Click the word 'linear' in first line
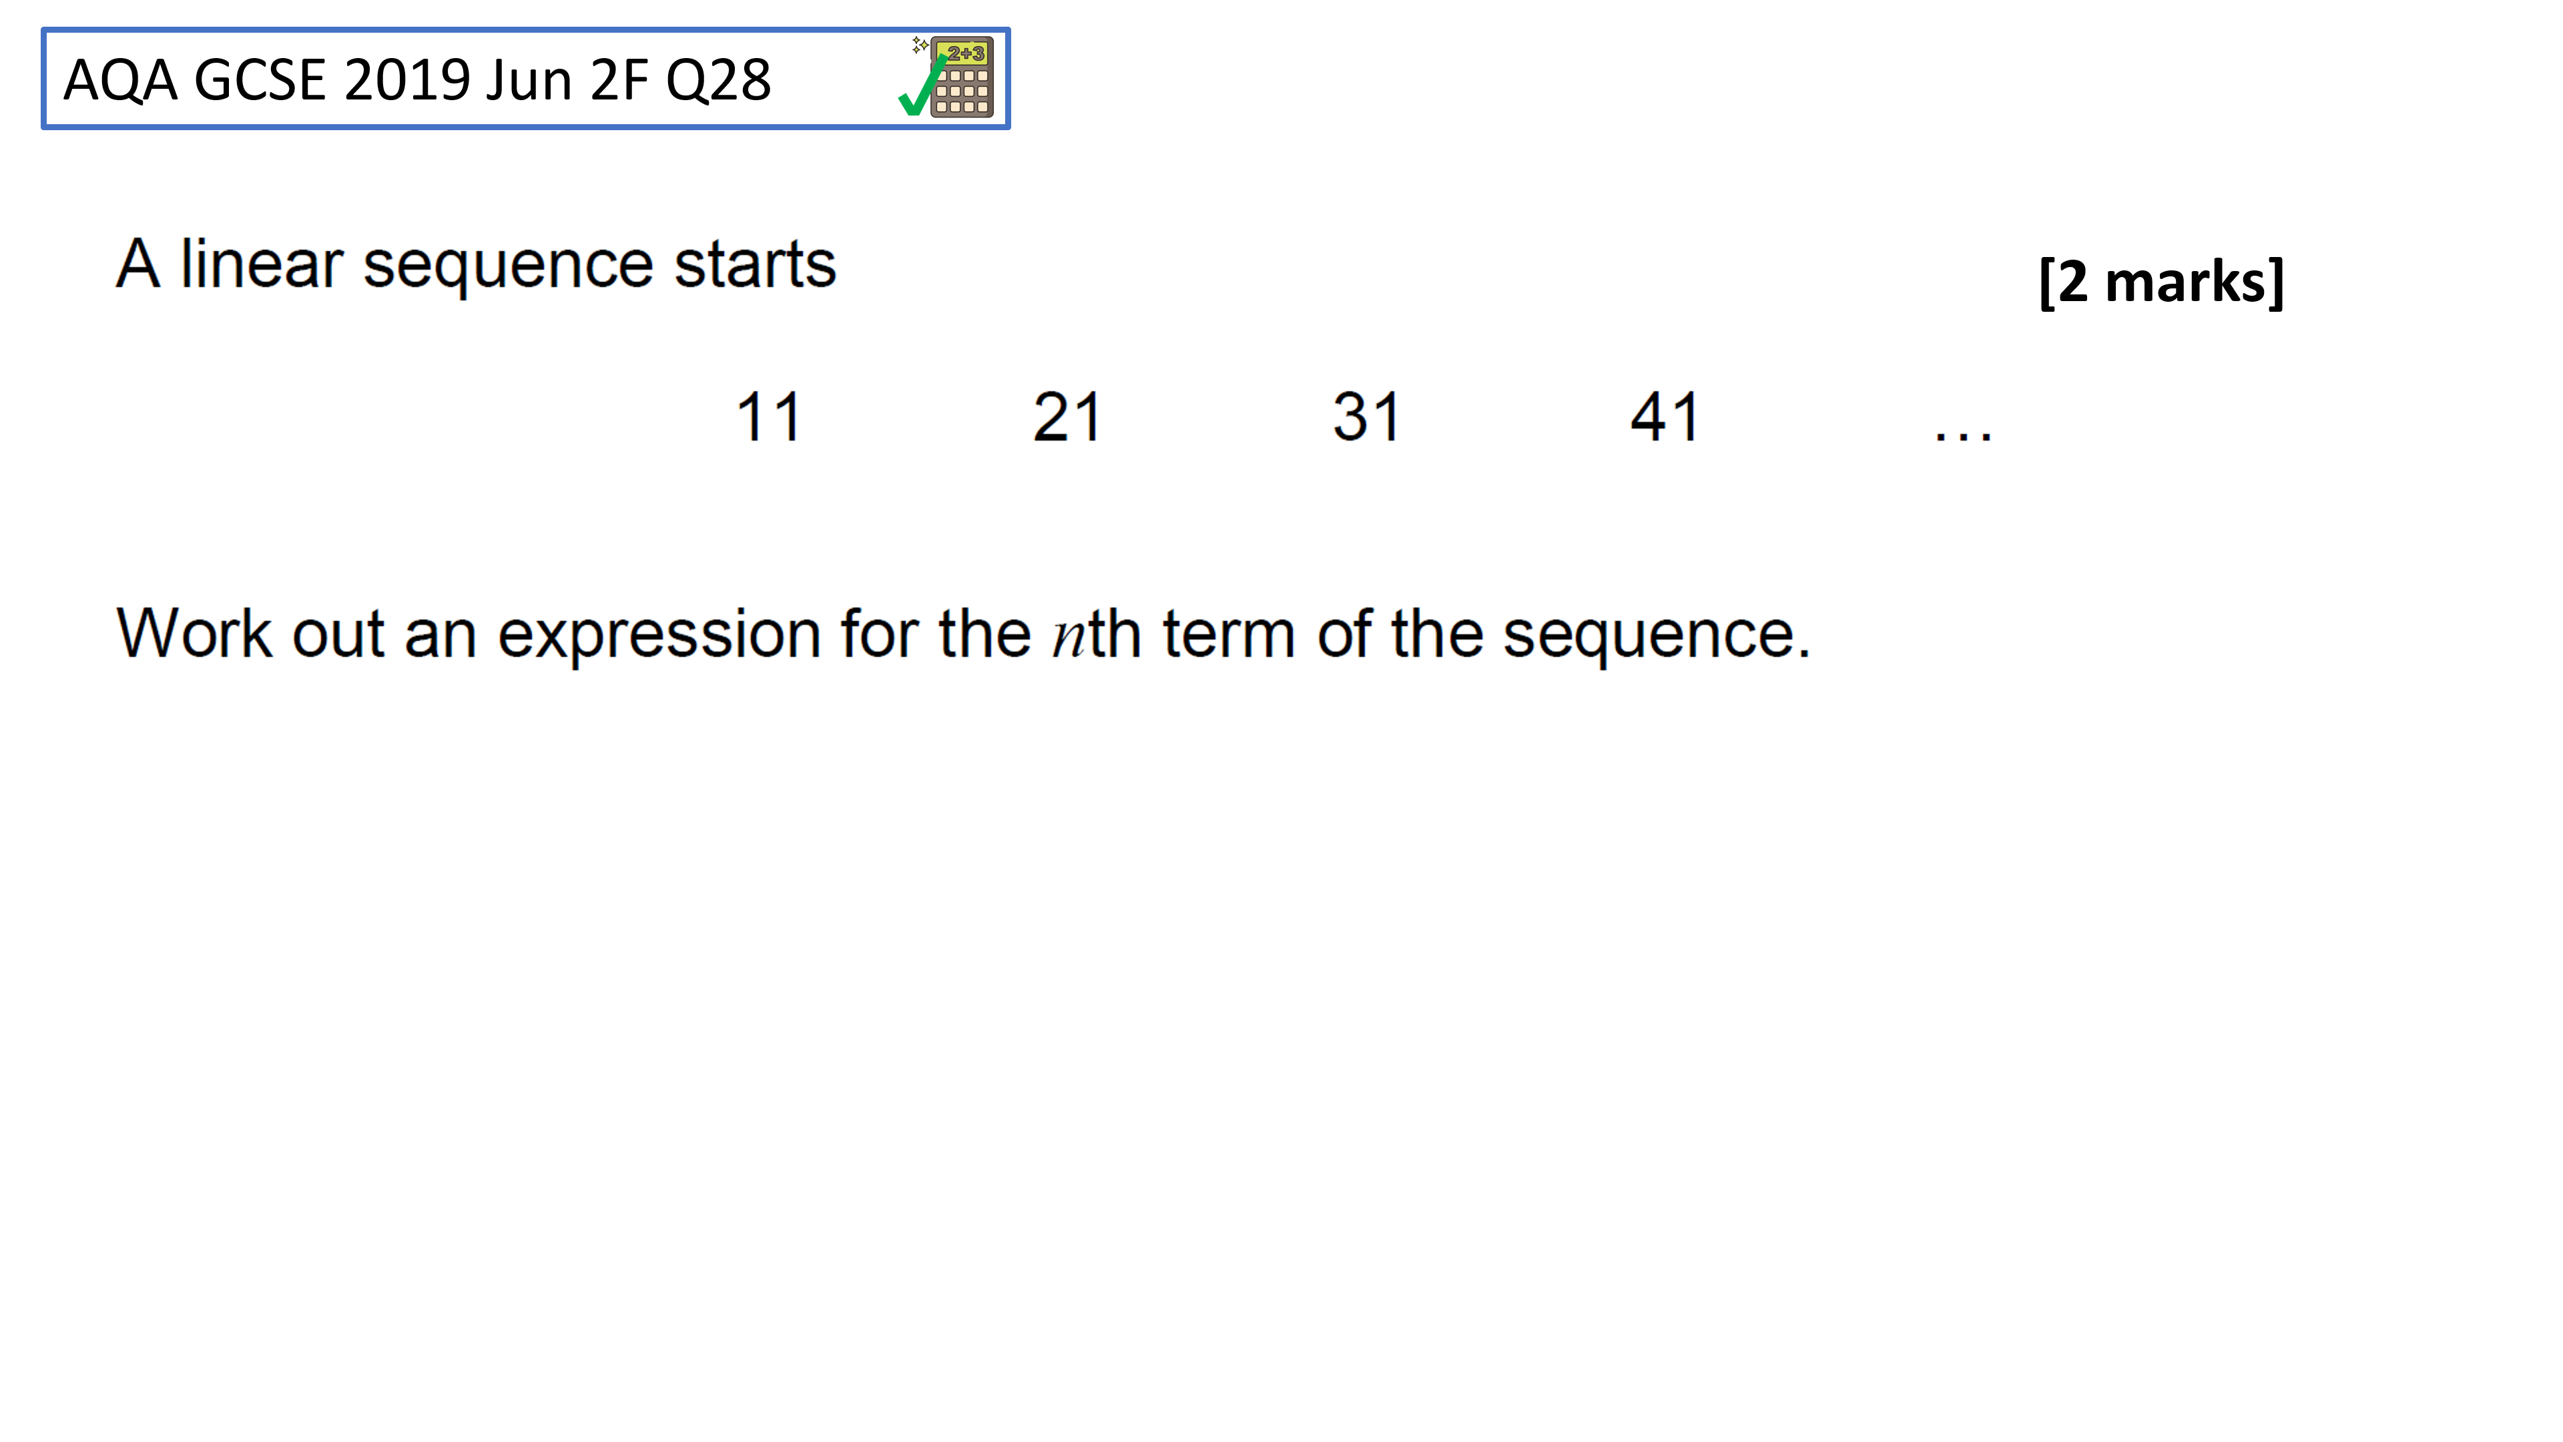This screenshot has height=1442, width=2563. point(262,265)
